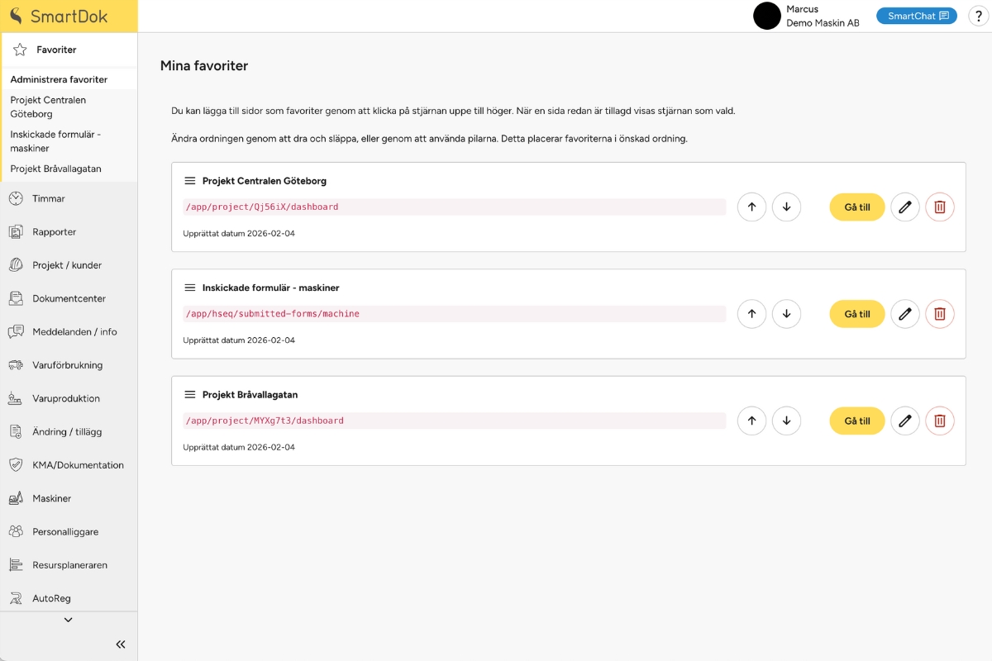Delete the Projekt Bråvallagatan favorite via trash icon
992x661 pixels.
pyautogui.click(x=940, y=421)
